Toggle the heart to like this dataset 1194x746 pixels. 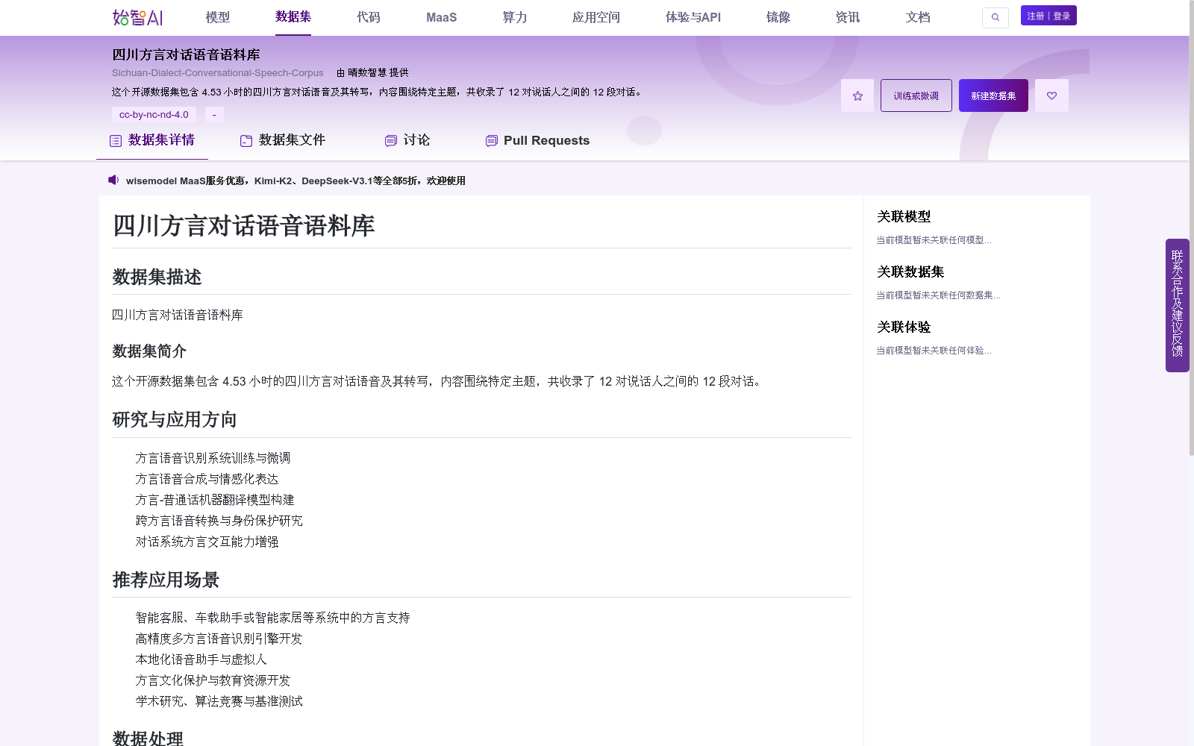[1051, 95]
